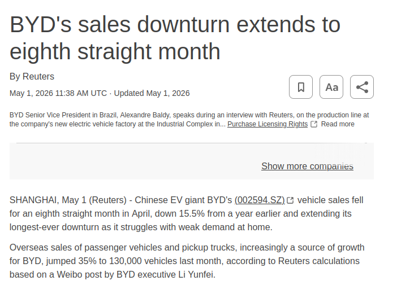Expand the caption with Read more
The image size is (397, 294).
338,124
